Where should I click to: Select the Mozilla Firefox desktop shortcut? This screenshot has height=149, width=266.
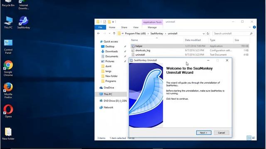tap(8, 90)
